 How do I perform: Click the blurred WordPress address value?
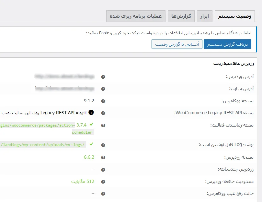pos(64,76)
